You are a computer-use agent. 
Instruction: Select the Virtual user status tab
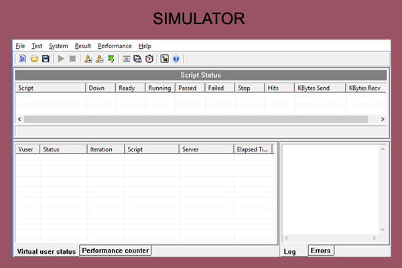(46, 252)
